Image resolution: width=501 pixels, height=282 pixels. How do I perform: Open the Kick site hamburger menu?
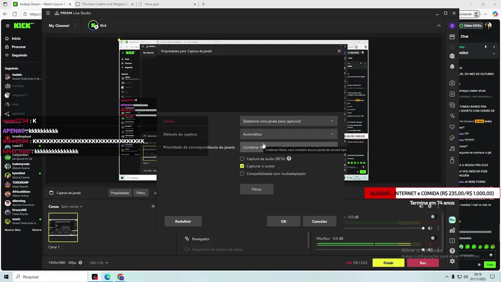coord(7,25)
